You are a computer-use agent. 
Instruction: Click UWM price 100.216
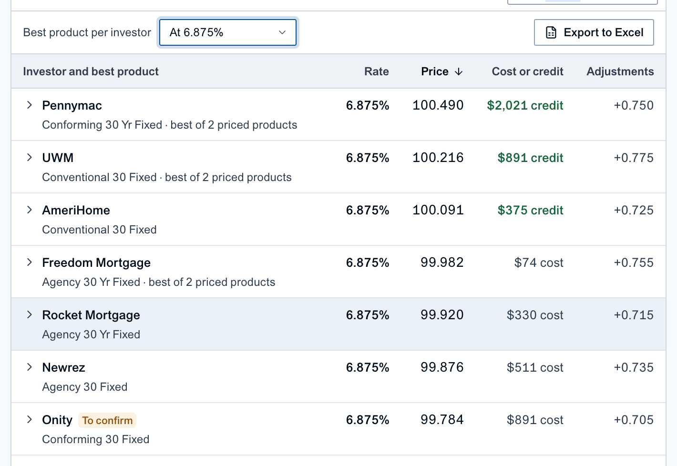click(438, 158)
